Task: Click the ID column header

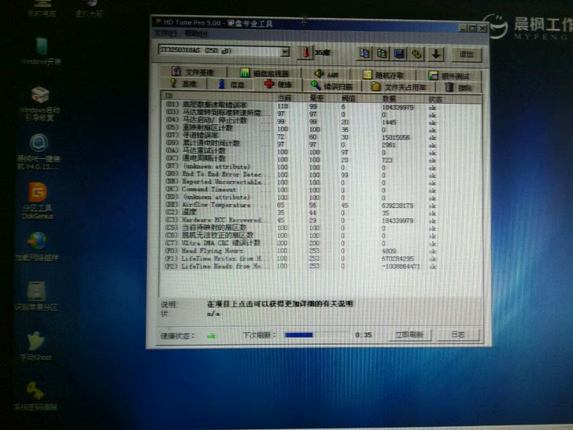Action: click(x=218, y=96)
